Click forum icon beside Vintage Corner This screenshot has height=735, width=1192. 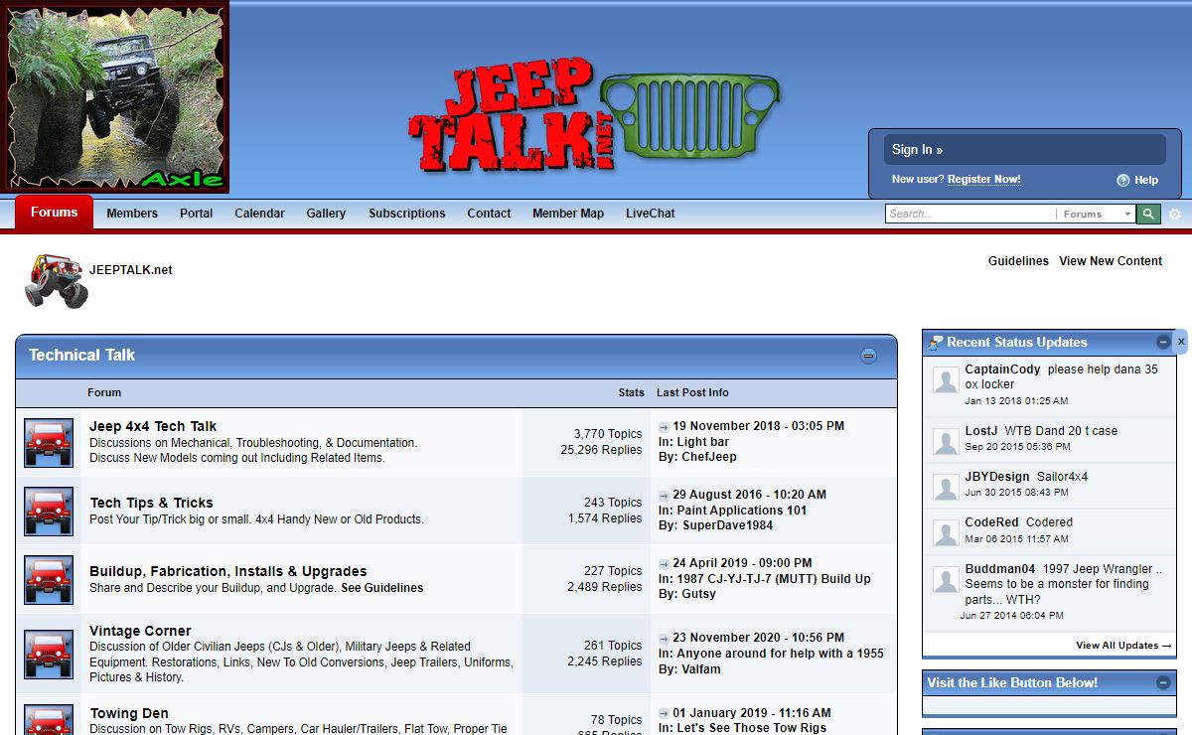click(x=49, y=655)
